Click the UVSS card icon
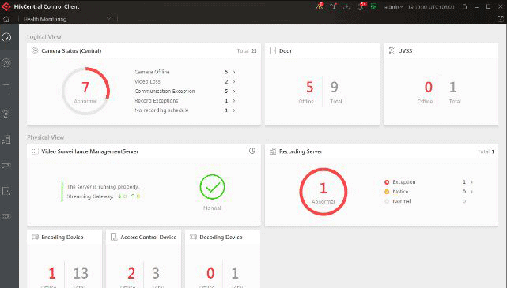The width and height of the screenshot is (507, 288). (x=392, y=50)
